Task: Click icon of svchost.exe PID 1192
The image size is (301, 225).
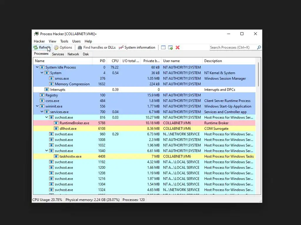Action: (x=51, y=162)
